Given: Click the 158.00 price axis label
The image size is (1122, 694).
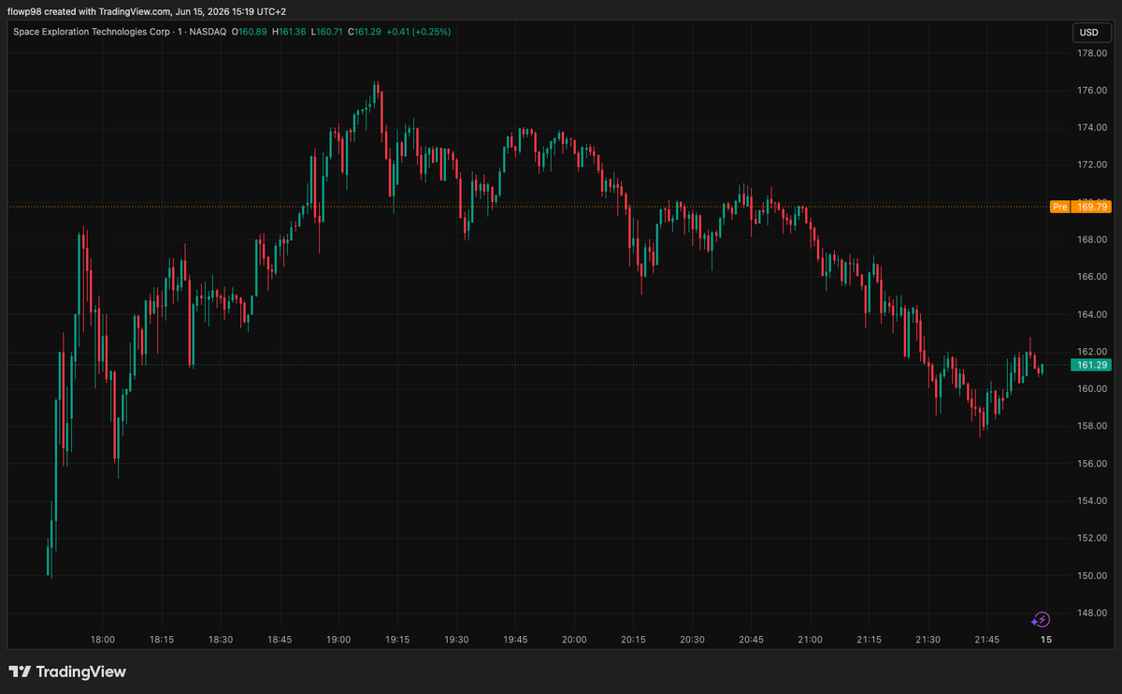Looking at the screenshot, I should pyautogui.click(x=1092, y=427).
